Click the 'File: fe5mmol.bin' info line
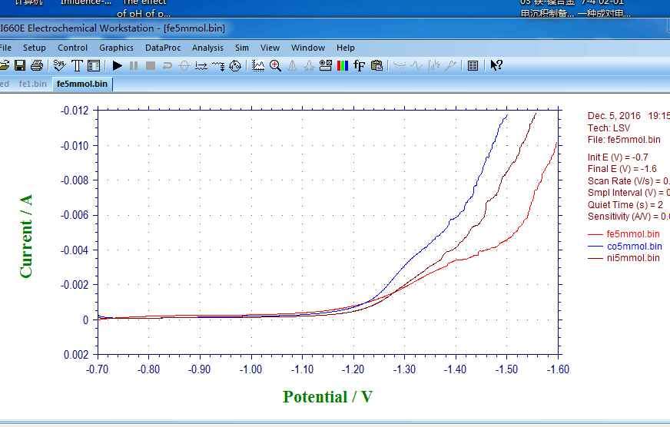Image resolution: width=670 pixels, height=427 pixels. pos(624,140)
